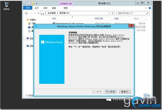The image size is (162, 110).
Task: Select Favorites in navigation pane
Action: point(31,20)
